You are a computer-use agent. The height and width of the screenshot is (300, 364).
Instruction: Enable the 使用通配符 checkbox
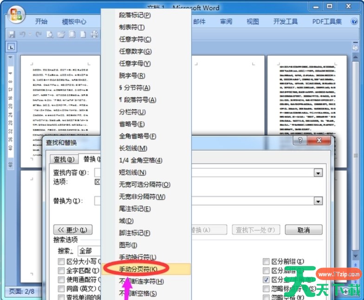click(61, 280)
